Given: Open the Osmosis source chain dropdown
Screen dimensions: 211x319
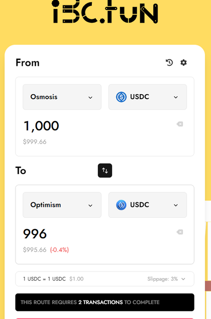Looking at the screenshot, I should click(x=62, y=97).
